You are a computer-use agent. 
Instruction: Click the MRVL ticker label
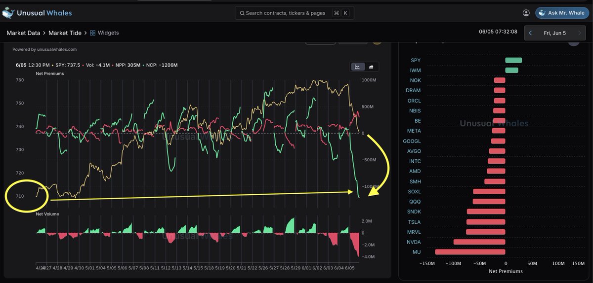coord(414,232)
